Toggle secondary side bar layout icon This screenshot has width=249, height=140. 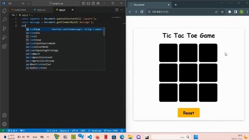93,3
